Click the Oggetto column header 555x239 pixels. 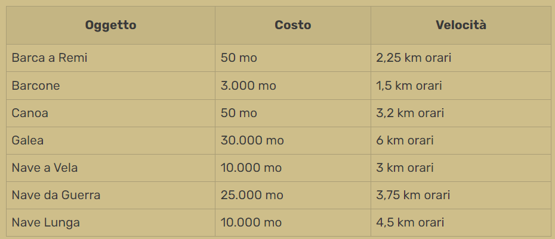tap(110, 25)
